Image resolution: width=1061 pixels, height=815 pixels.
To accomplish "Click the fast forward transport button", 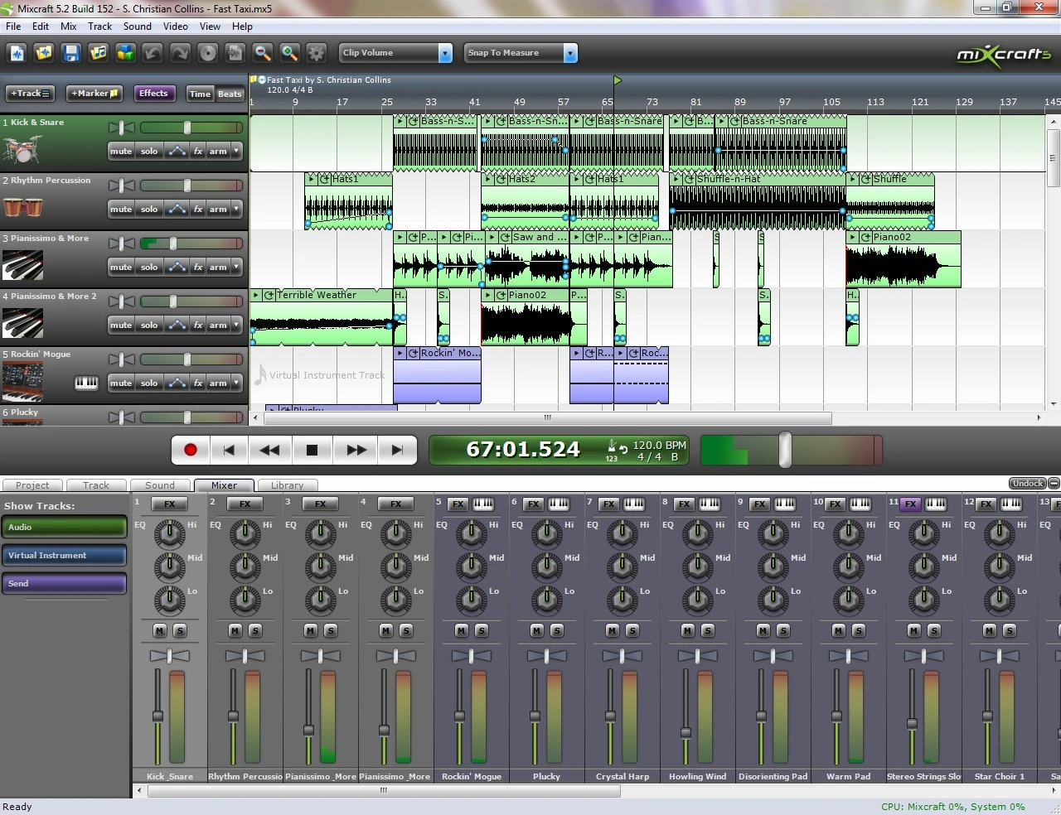I will 356,450.
